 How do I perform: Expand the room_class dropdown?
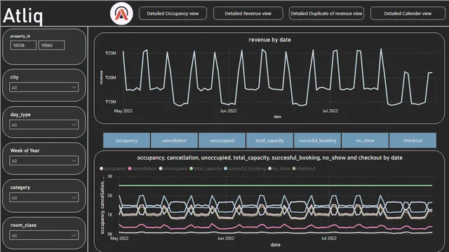pos(43,235)
